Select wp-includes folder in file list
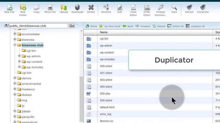 107,59
